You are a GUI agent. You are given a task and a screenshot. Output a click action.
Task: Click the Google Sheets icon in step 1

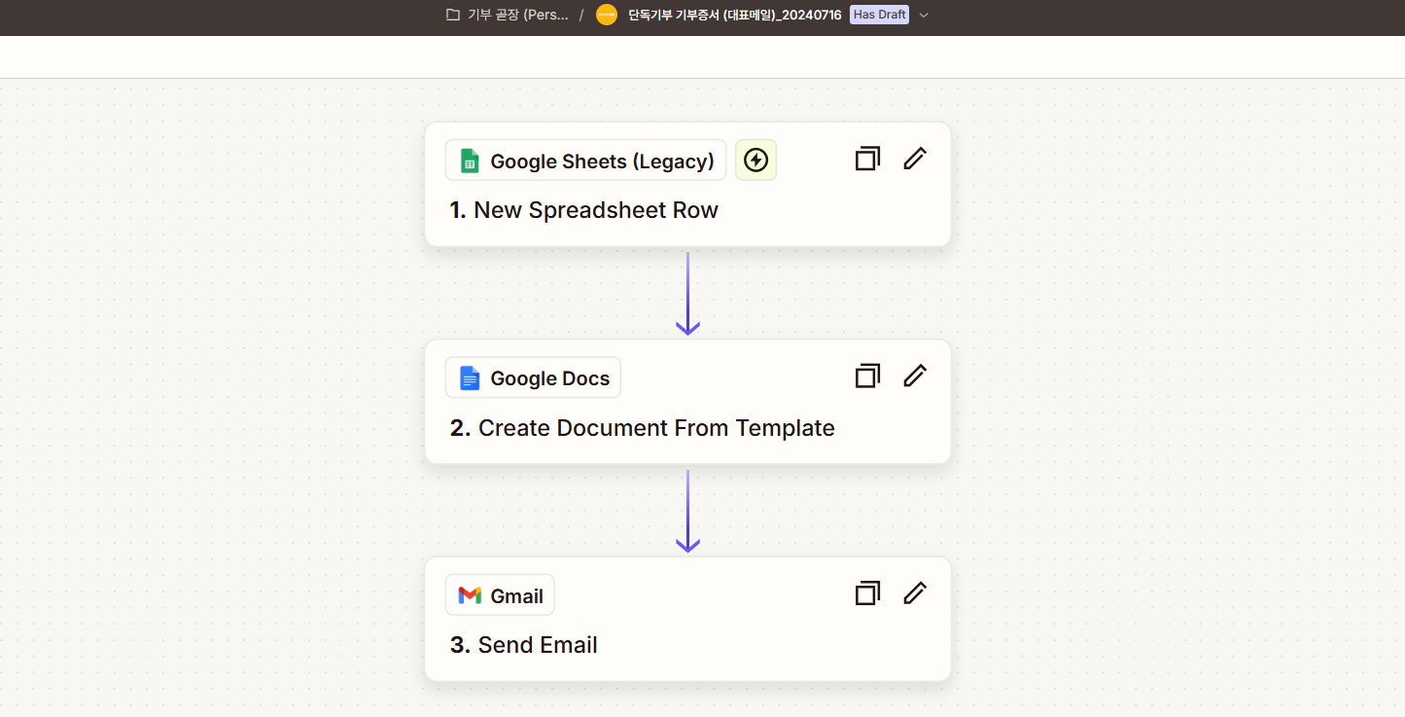coord(470,161)
